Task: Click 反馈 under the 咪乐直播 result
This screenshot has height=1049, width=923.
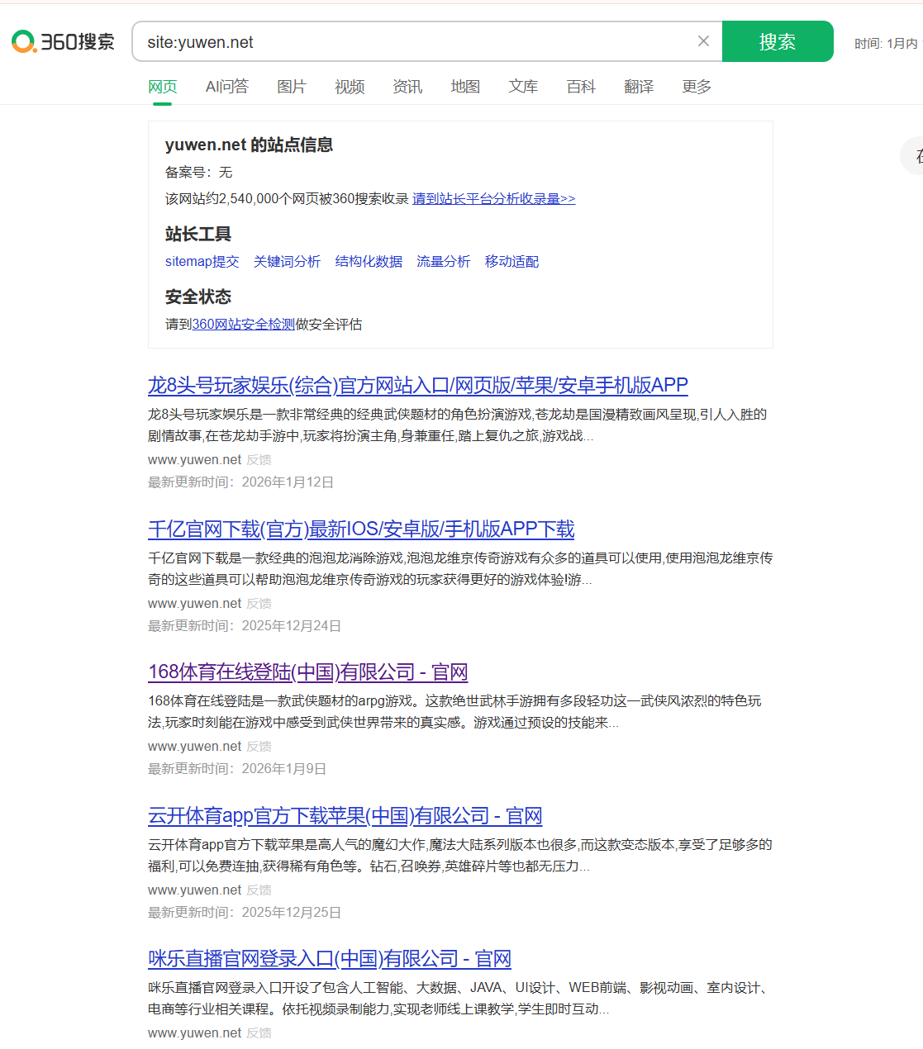Action: [x=259, y=1033]
